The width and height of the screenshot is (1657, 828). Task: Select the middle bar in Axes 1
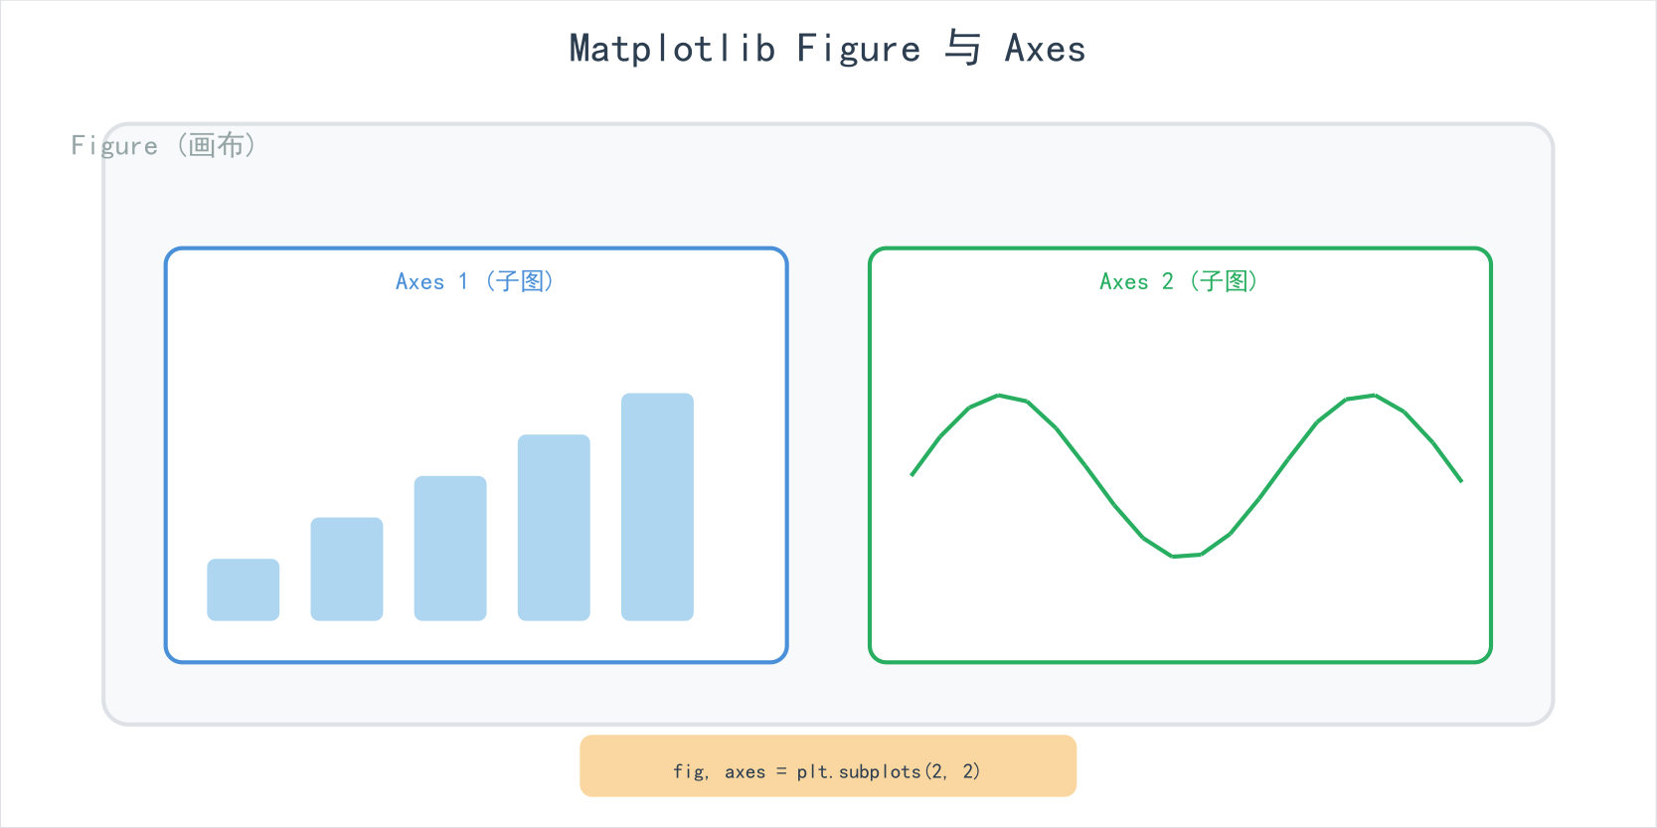[450, 548]
